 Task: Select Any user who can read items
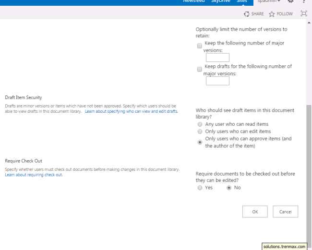[200, 124]
